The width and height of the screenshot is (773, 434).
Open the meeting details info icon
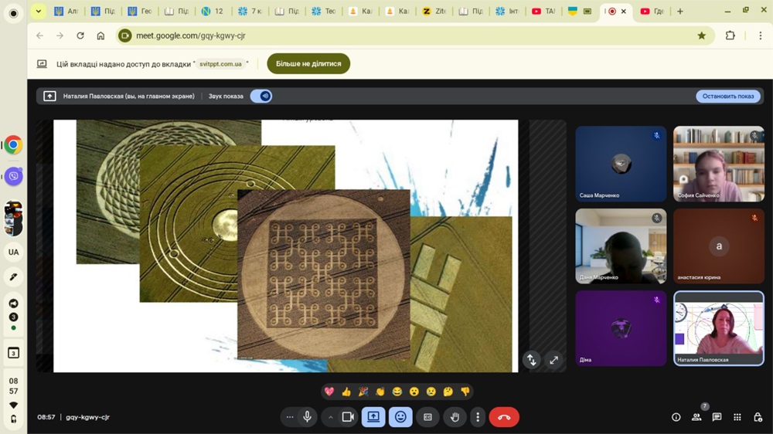coord(676,417)
